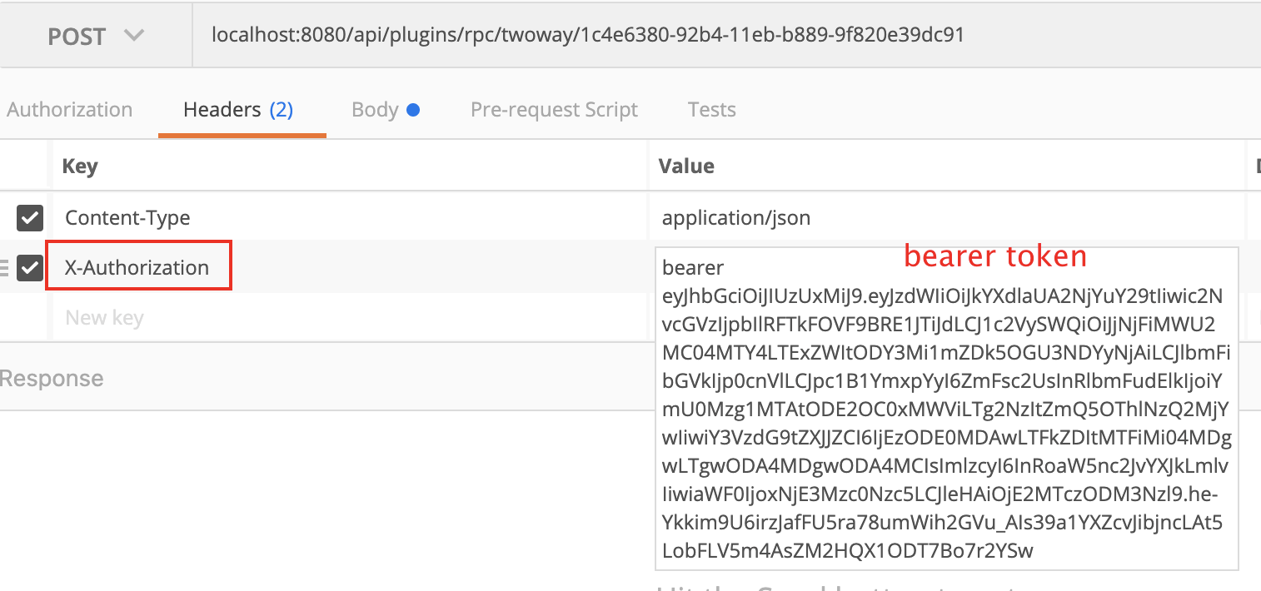Go to the Pre-request Script tab
The width and height of the screenshot is (1261, 591).
click(x=554, y=110)
